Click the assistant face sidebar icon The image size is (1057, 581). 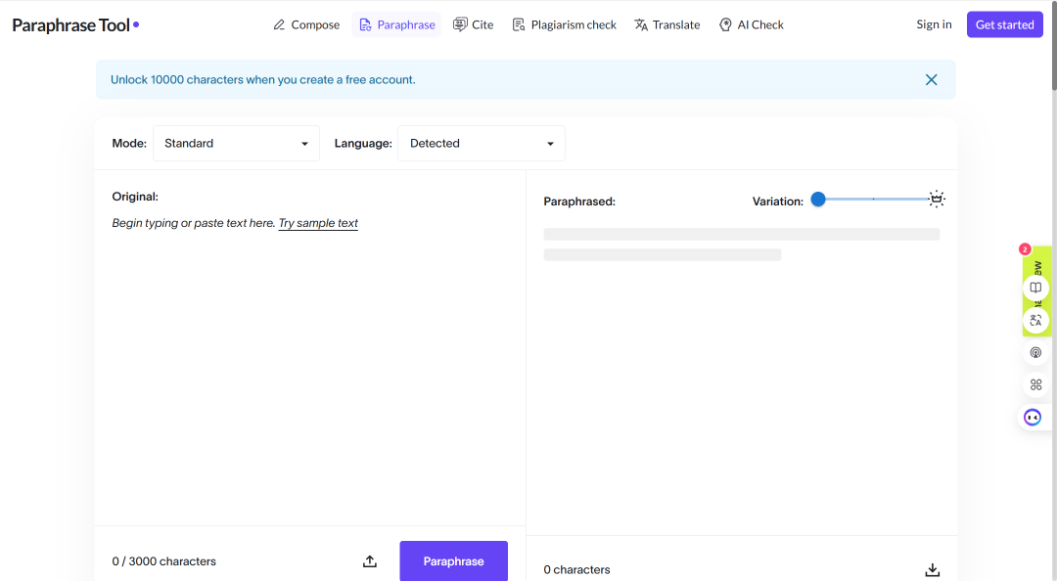(1033, 418)
